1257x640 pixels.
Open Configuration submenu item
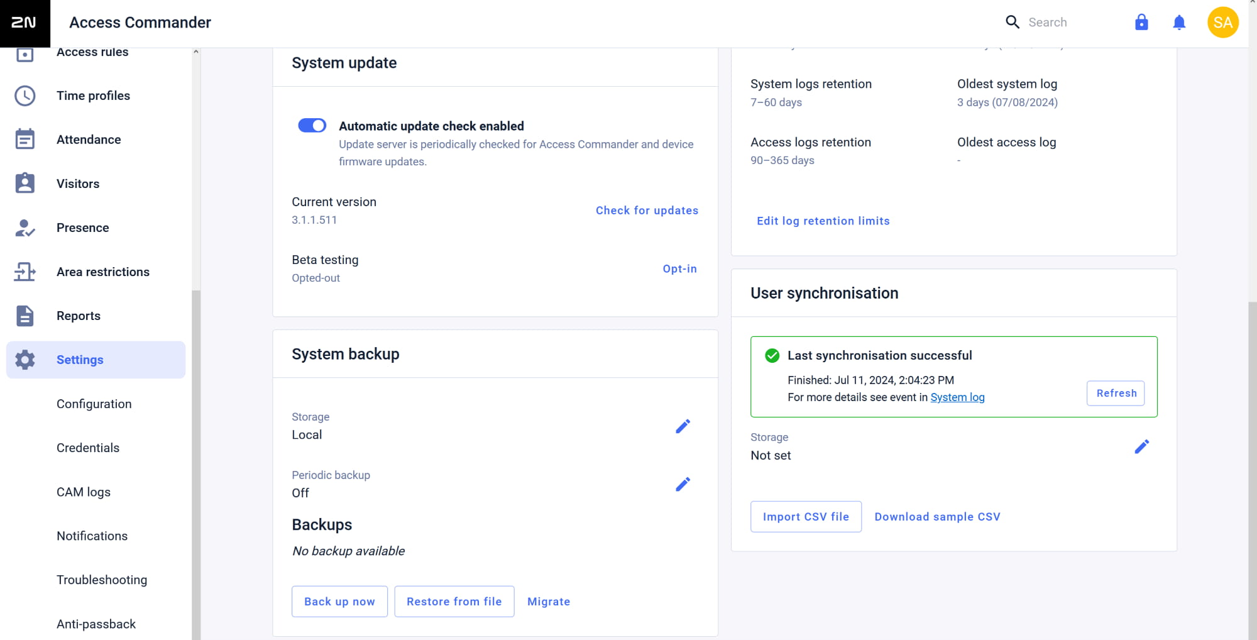click(x=94, y=404)
